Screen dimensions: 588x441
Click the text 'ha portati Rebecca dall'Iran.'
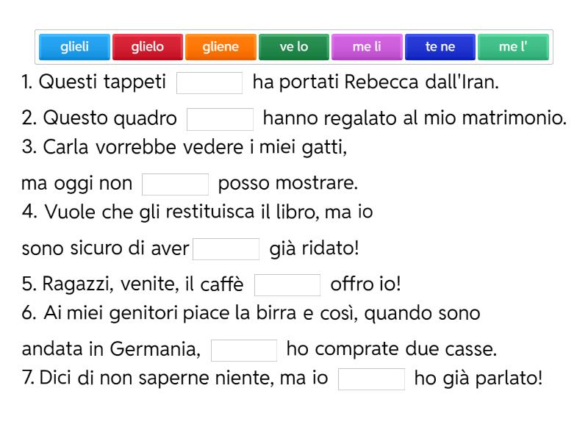(376, 82)
